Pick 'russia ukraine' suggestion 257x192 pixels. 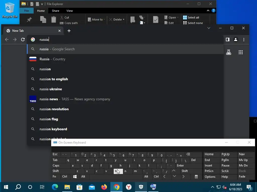(x=125, y=89)
